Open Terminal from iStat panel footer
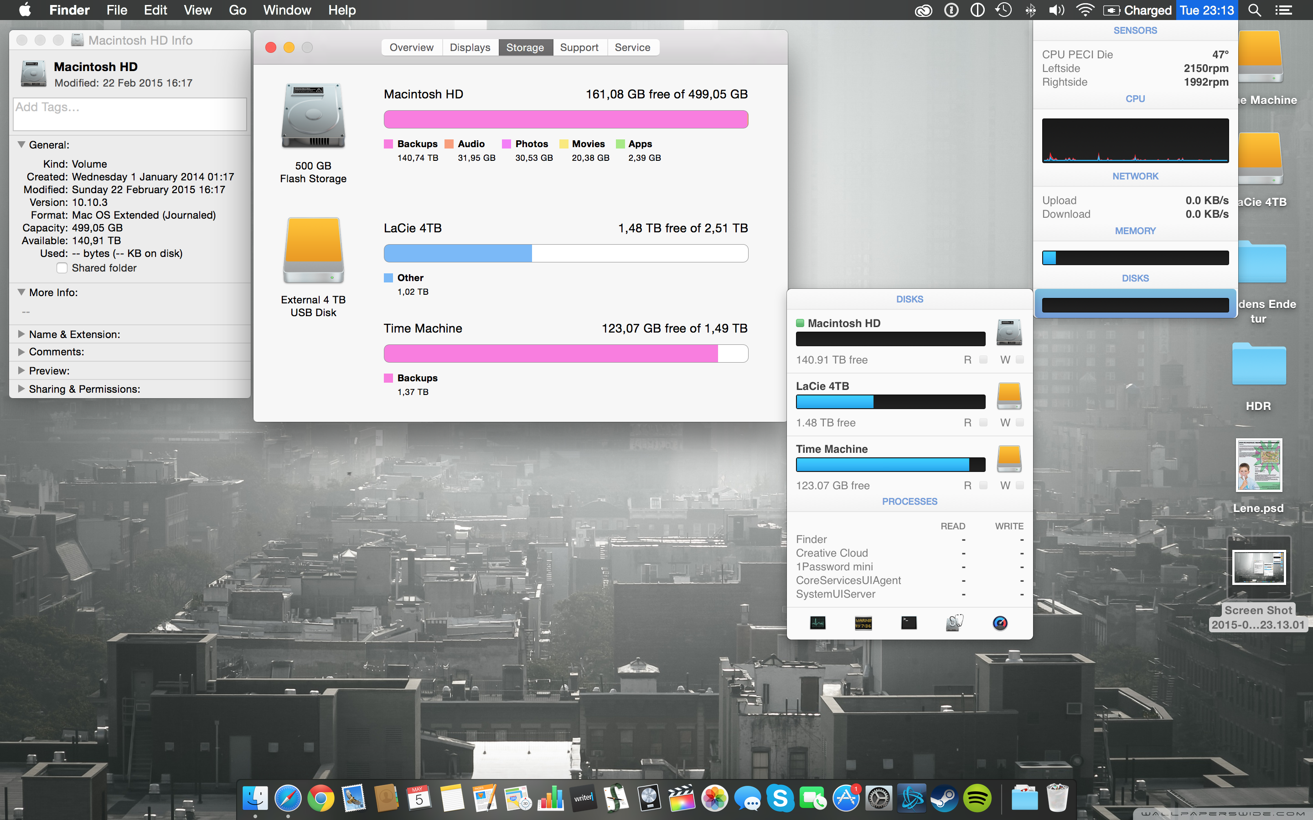 (x=909, y=623)
